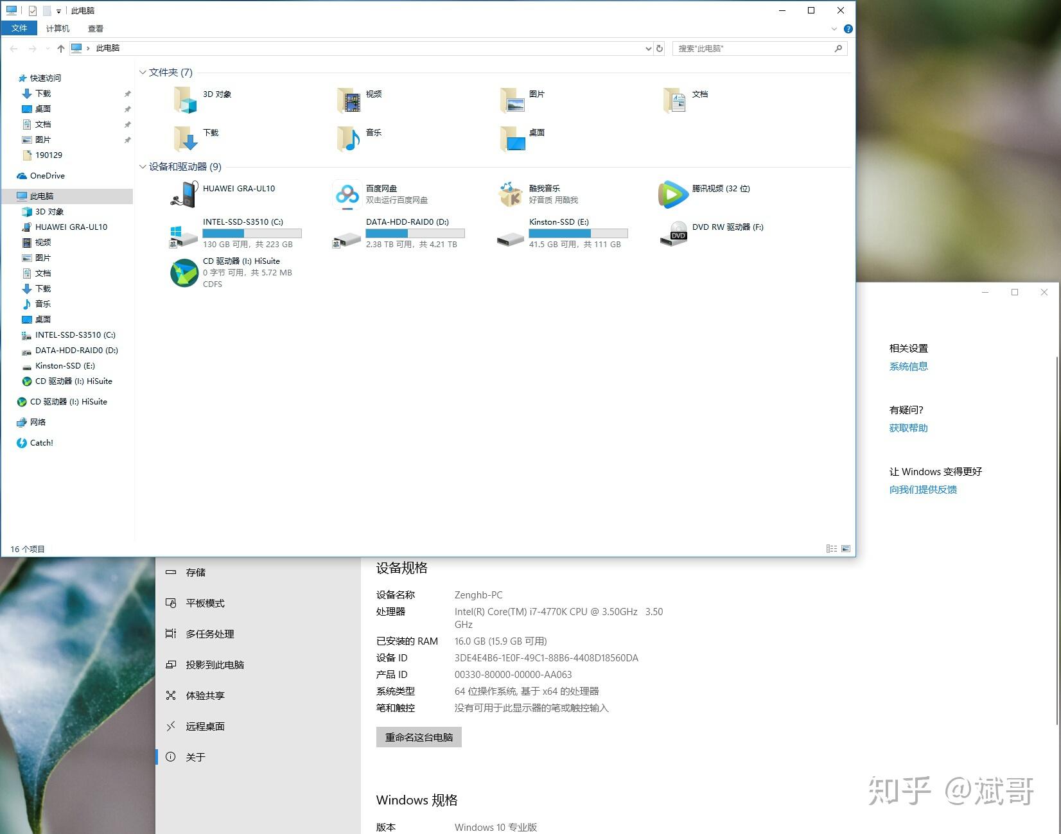The height and width of the screenshot is (834, 1061).
Task: Click the Settings window scrollbar
Action: click(x=1058, y=539)
